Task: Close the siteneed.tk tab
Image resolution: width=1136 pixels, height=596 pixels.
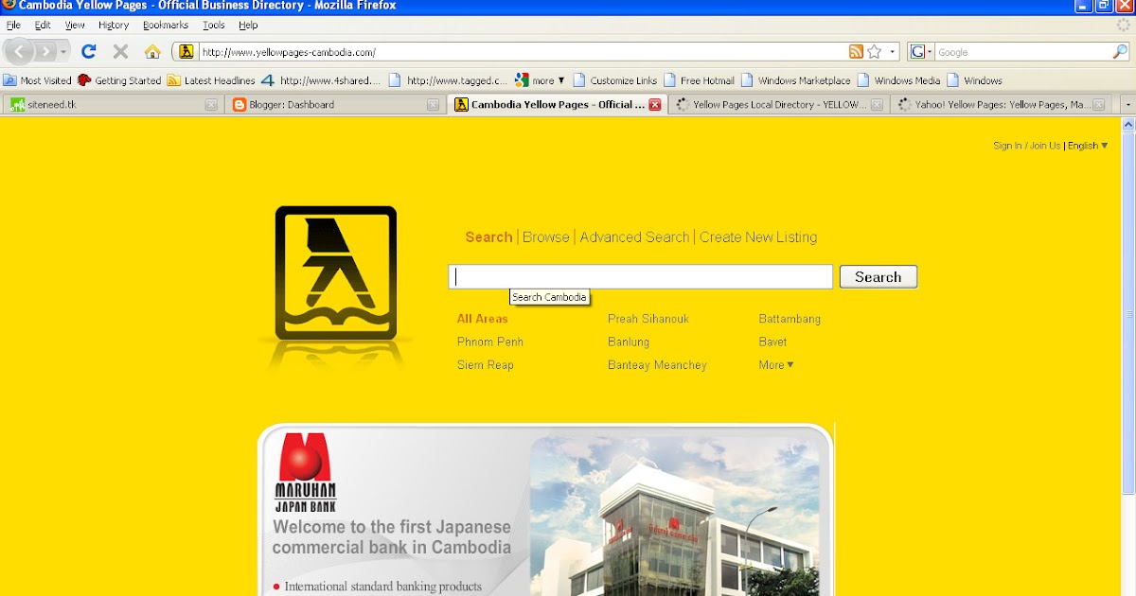Action: pyautogui.click(x=211, y=105)
